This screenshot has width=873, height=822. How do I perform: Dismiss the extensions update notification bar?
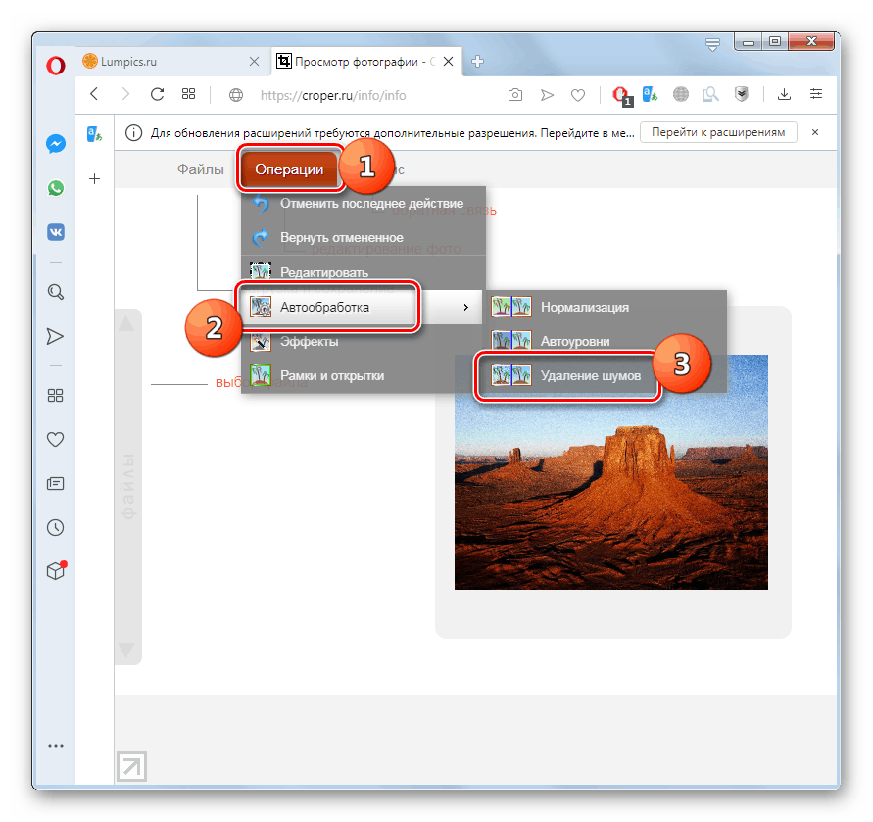pyautogui.click(x=815, y=132)
